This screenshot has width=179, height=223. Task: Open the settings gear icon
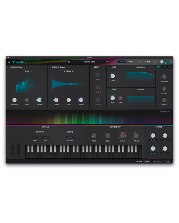click(x=171, y=62)
